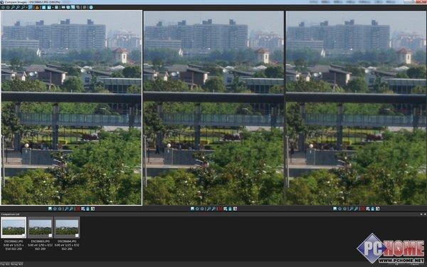Click the first zoom magnifier in top toolbar
Screen dimensions: 427x267
13,7
